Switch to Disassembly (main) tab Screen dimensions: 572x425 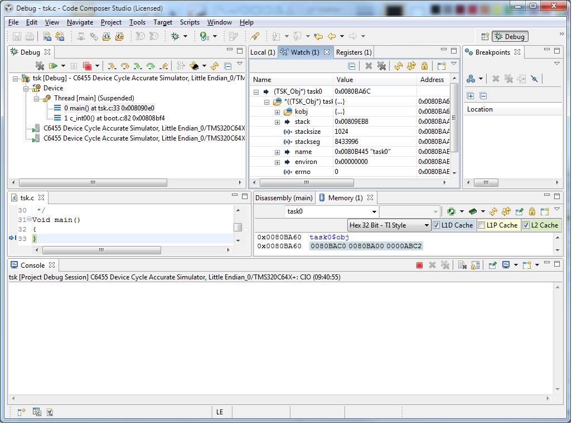coord(284,198)
